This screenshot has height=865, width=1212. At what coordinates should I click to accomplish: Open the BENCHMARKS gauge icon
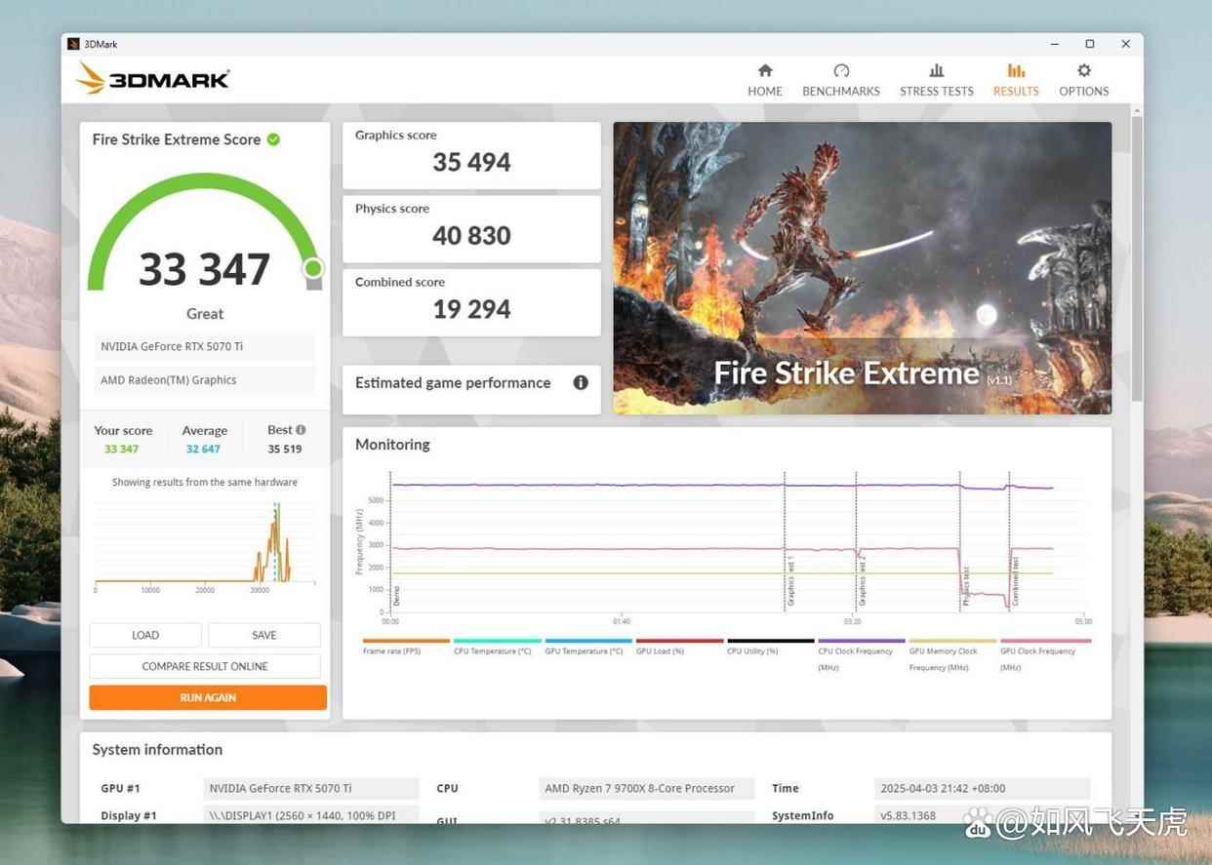tap(841, 71)
